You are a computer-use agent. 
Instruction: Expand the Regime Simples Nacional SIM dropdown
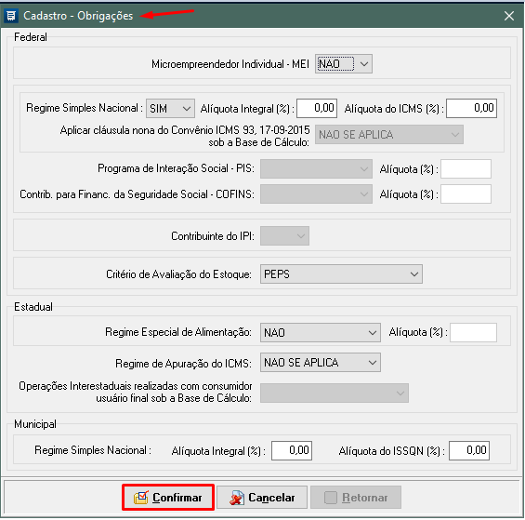pos(170,108)
